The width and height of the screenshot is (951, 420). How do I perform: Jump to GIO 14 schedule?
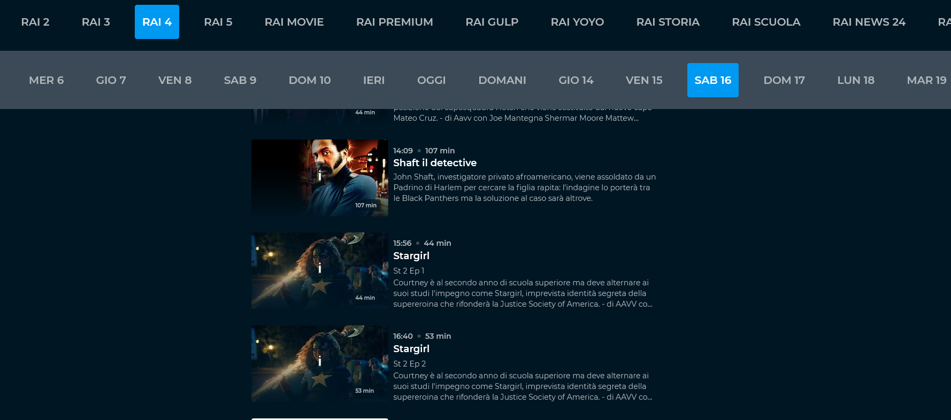(x=576, y=80)
